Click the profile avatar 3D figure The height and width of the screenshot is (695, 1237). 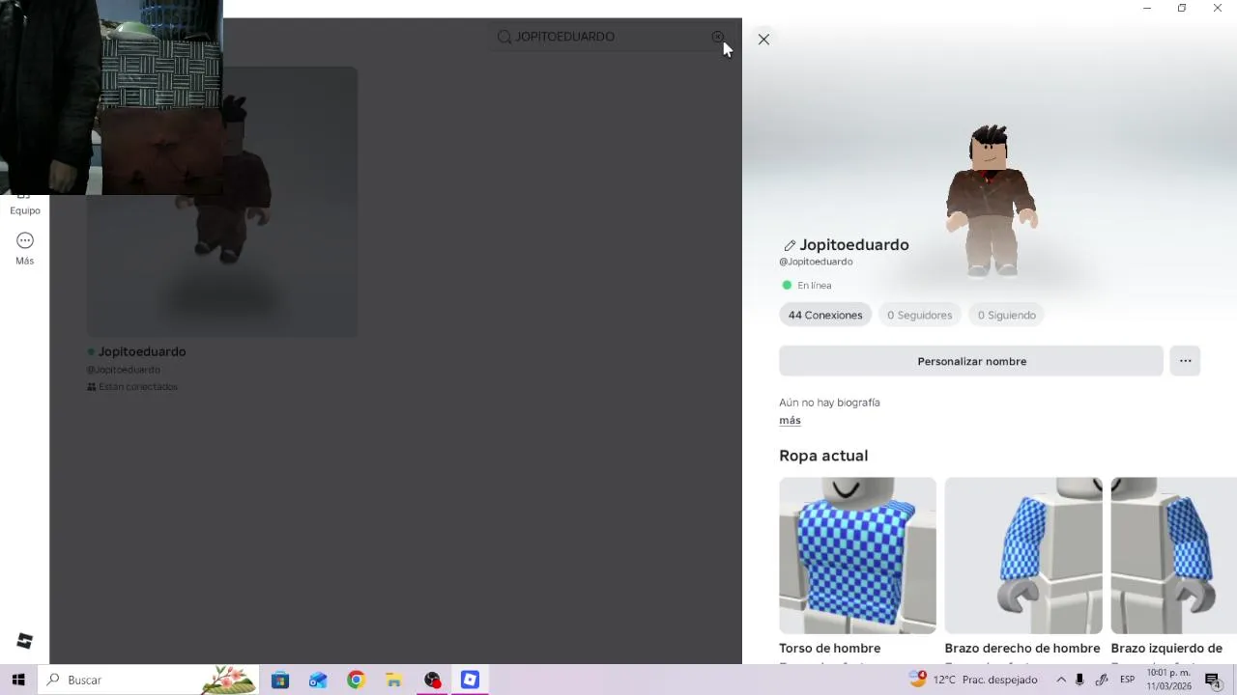pos(991,201)
